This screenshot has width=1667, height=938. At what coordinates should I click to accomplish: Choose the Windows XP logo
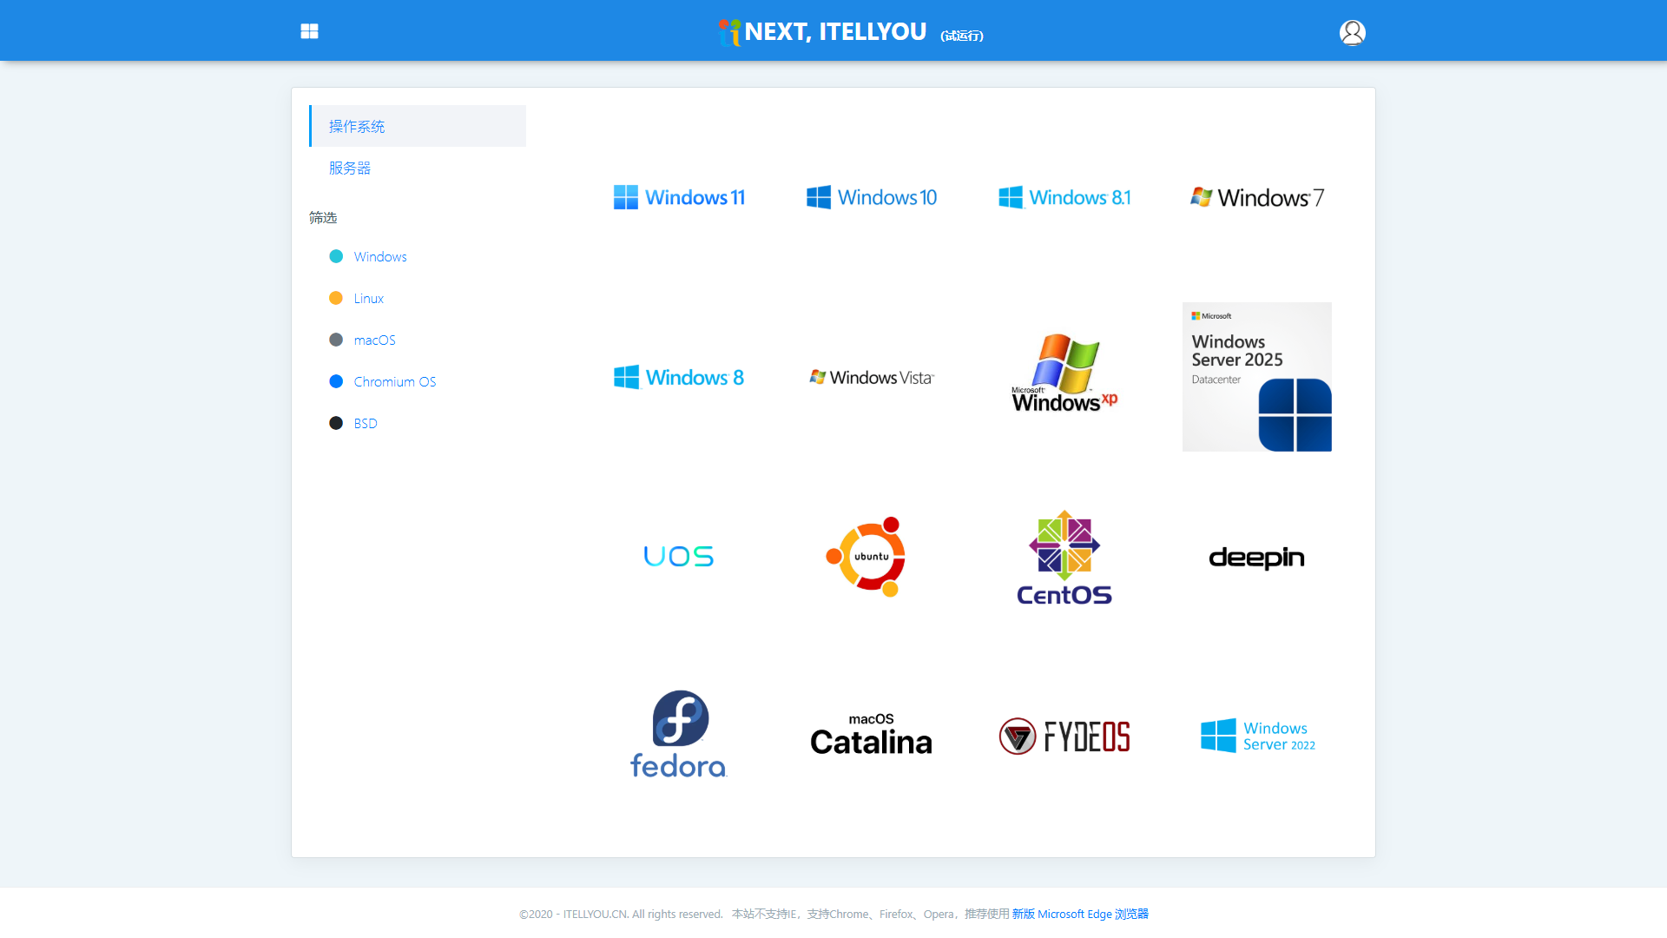click(1064, 373)
